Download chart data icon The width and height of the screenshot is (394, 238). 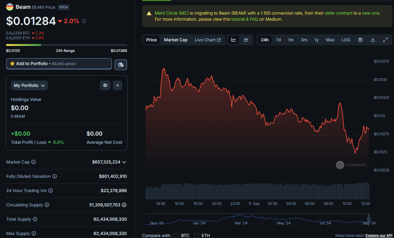[x=373, y=40]
